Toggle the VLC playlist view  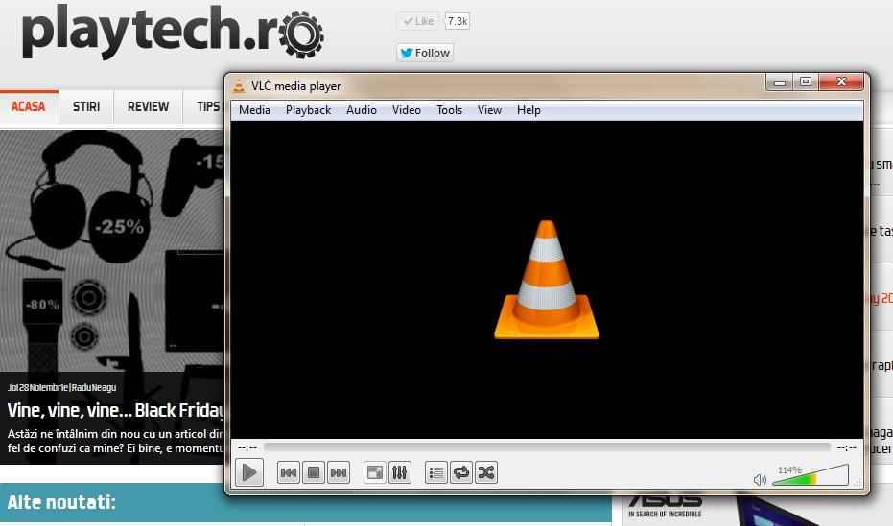pos(436,472)
